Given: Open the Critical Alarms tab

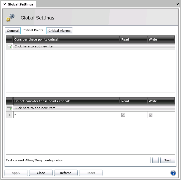Looking at the screenshot, I should point(59,31).
